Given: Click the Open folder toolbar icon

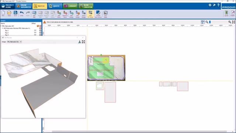Looking at the screenshot, I should (x=9, y=14).
